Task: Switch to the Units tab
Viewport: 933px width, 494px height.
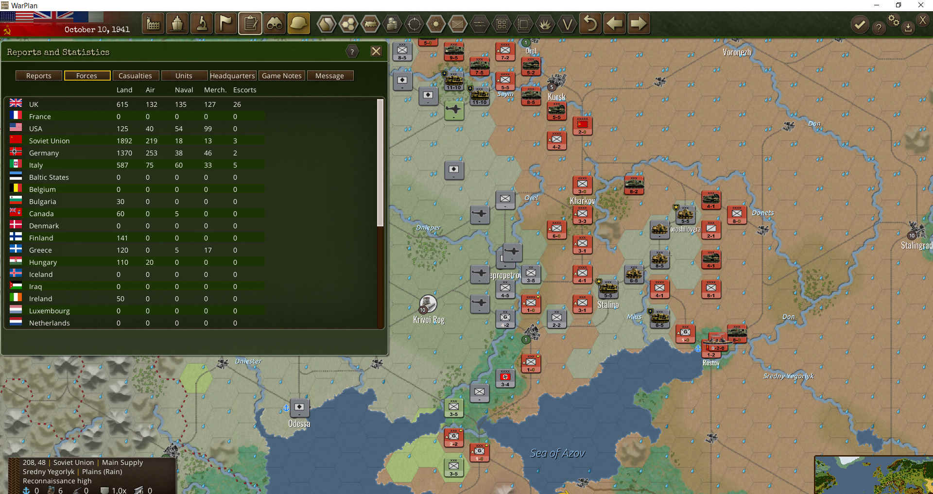Action: click(184, 76)
